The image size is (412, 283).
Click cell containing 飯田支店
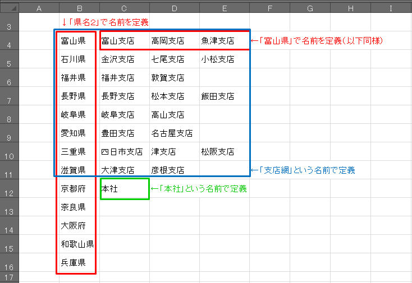[225, 96]
